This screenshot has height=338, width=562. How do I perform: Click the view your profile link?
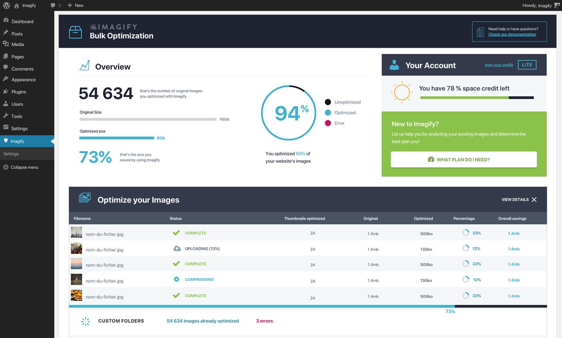(499, 64)
